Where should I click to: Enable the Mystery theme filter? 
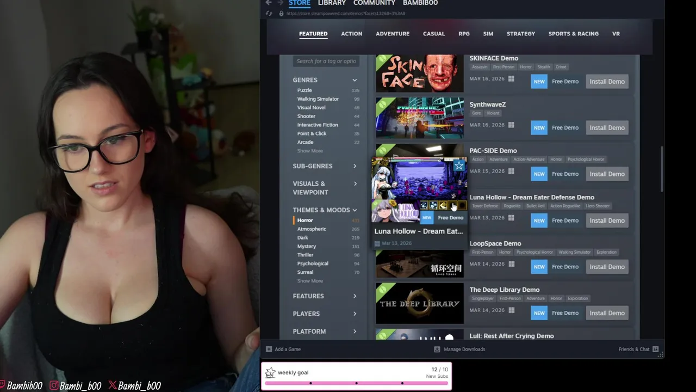coord(306,247)
